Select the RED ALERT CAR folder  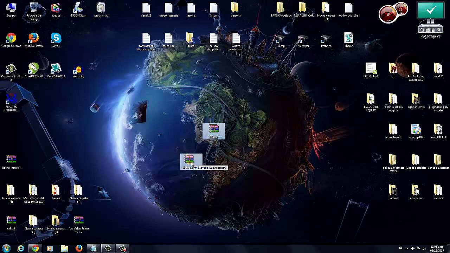(303, 10)
